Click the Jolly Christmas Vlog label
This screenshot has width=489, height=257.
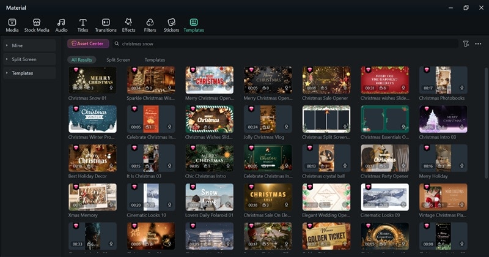point(264,137)
